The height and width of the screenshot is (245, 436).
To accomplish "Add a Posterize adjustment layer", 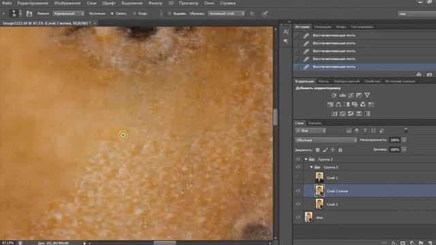I will (x=343, y=114).
